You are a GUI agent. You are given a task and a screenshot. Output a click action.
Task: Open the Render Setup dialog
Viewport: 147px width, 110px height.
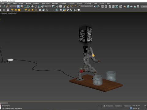click(x=124, y=6)
